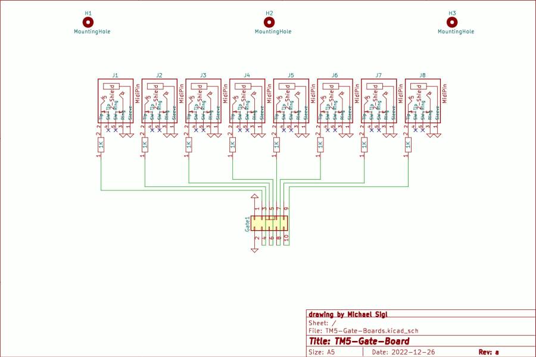The image size is (536, 357).
Task: Click the no-connect X on J8 pin 4
Action: pos(417,130)
